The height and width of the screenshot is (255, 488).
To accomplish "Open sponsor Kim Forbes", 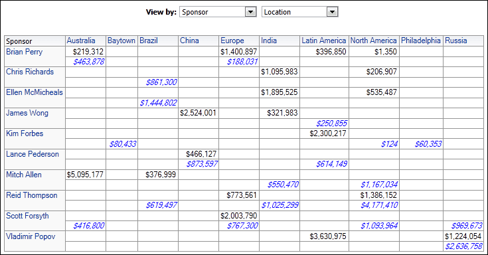I will pyautogui.click(x=25, y=133).
